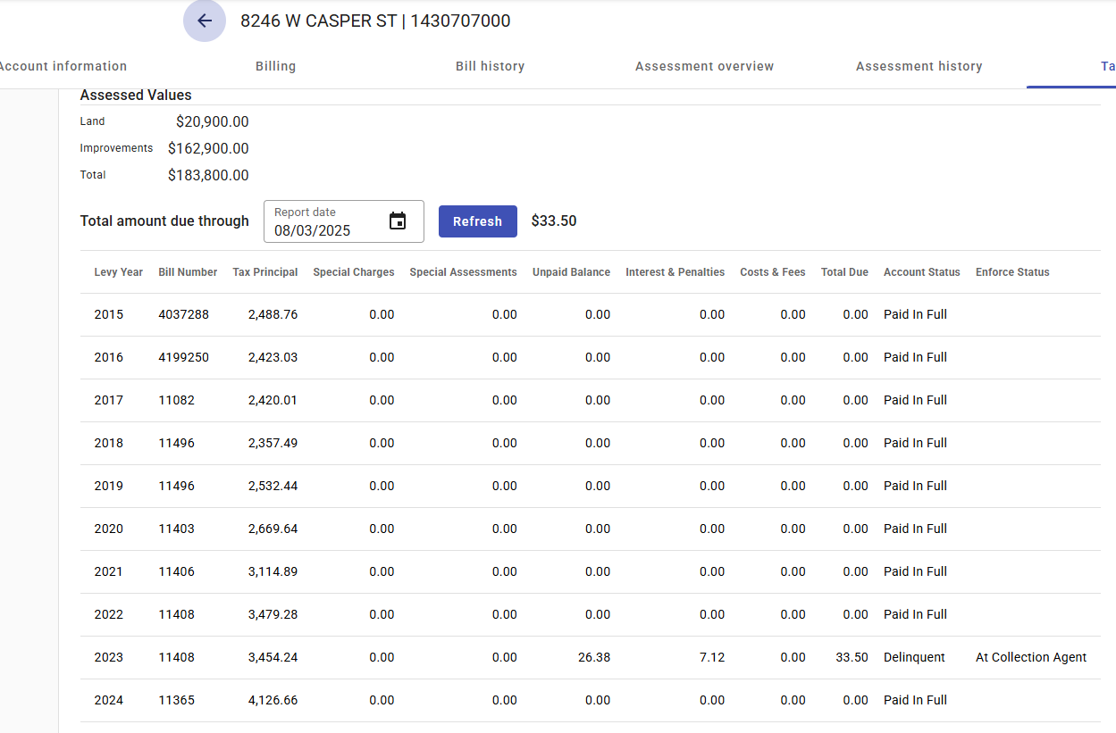Click the 2024 levy year row
Viewport: 1116px width, 733px height.
(109, 700)
